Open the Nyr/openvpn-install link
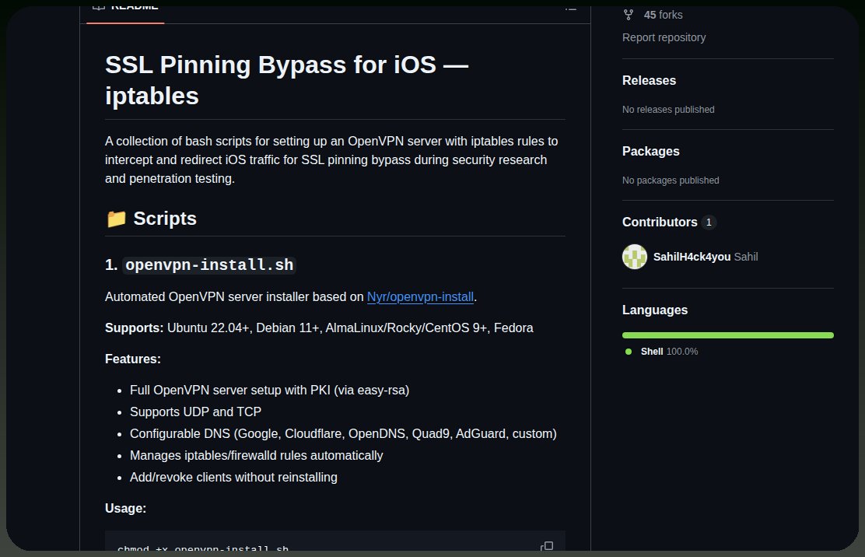The image size is (865, 557). tap(420, 296)
